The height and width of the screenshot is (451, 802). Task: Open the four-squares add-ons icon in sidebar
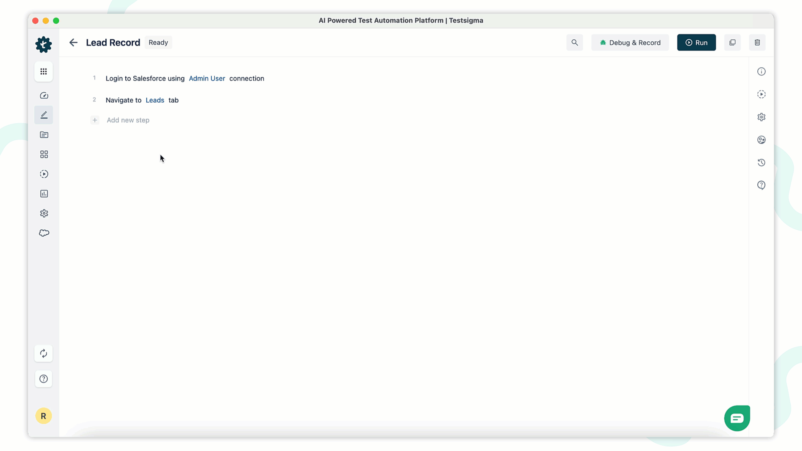coord(44,155)
